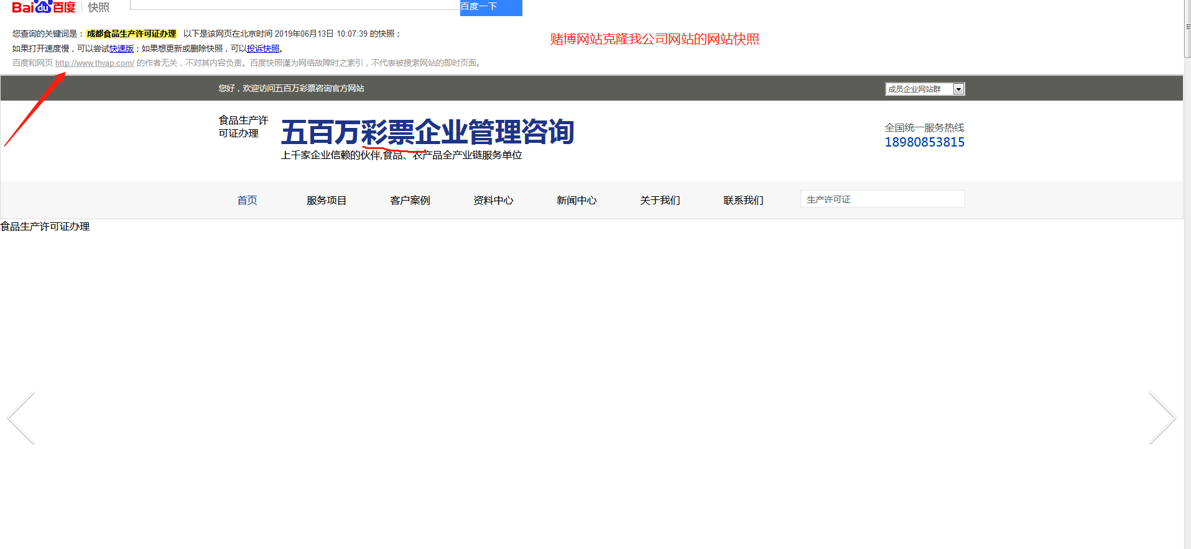Open the 投诉快照 link
The image size is (1191, 549).
point(263,48)
